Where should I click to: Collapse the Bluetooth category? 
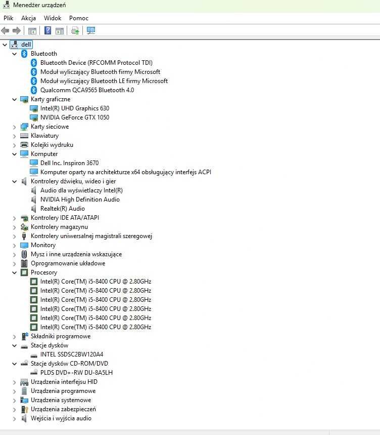(x=14, y=54)
